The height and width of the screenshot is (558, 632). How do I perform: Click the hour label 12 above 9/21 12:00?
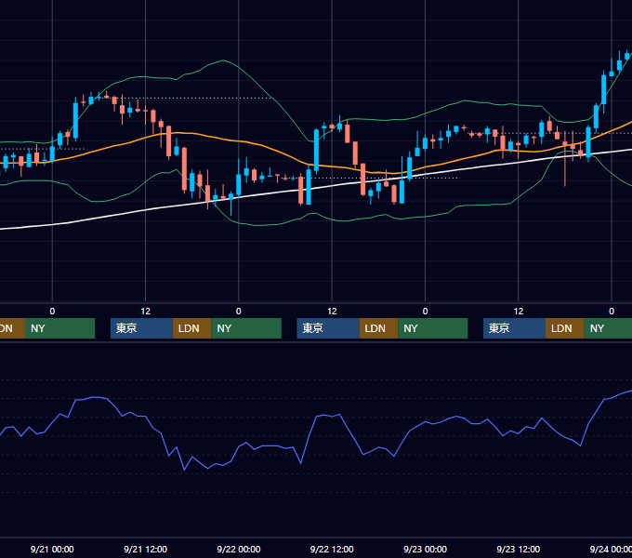click(x=146, y=312)
